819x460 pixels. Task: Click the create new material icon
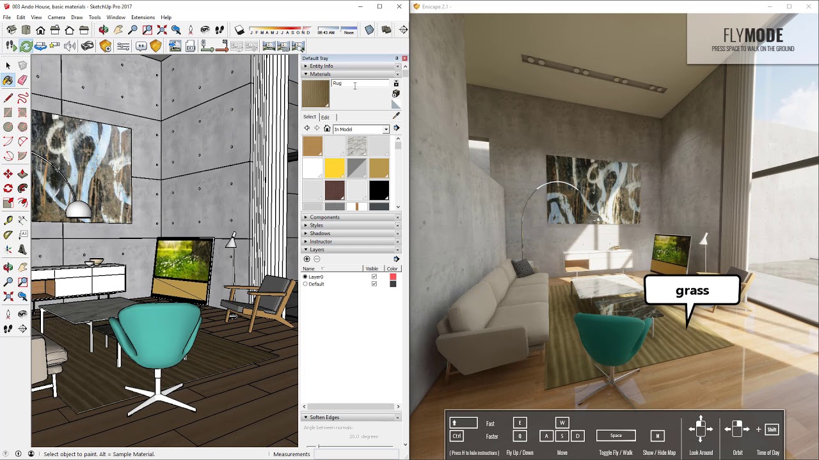click(x=396, y=84)
